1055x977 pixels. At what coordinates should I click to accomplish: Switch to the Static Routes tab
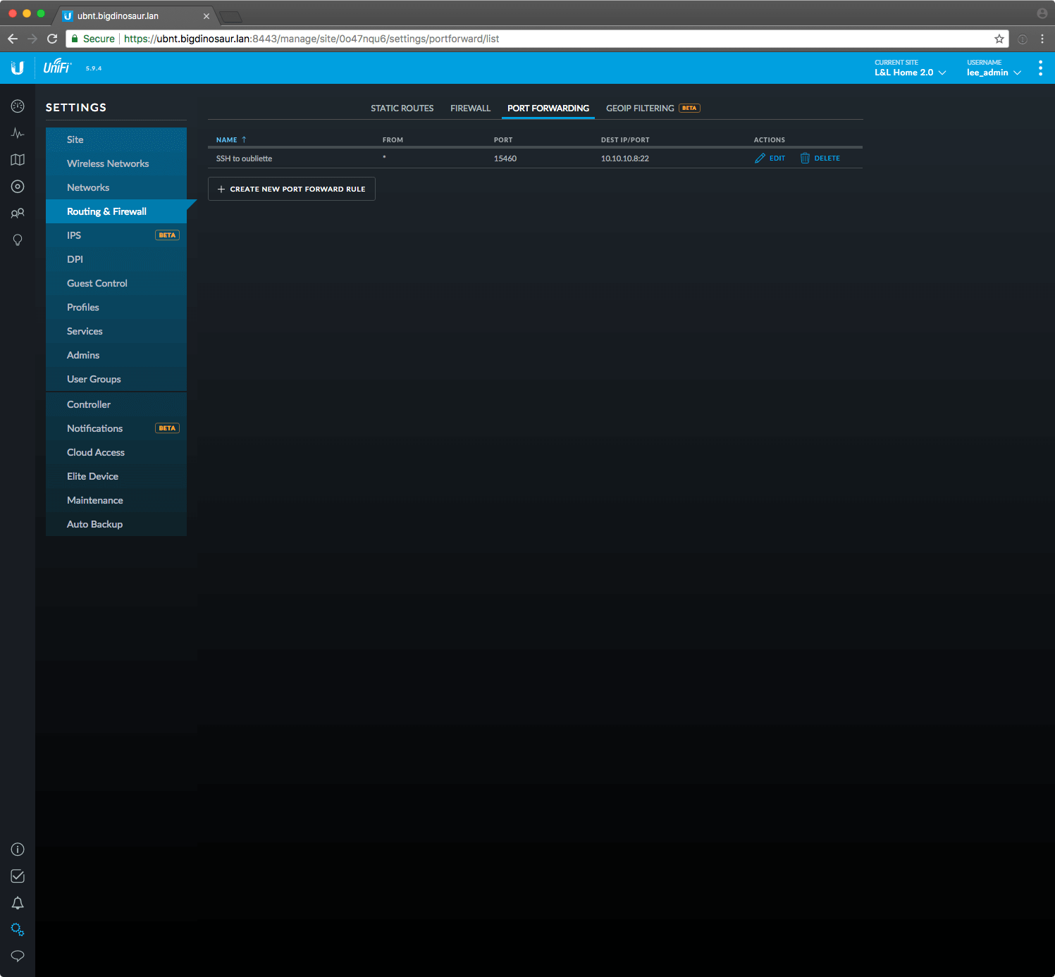click(x=402, y=108)
